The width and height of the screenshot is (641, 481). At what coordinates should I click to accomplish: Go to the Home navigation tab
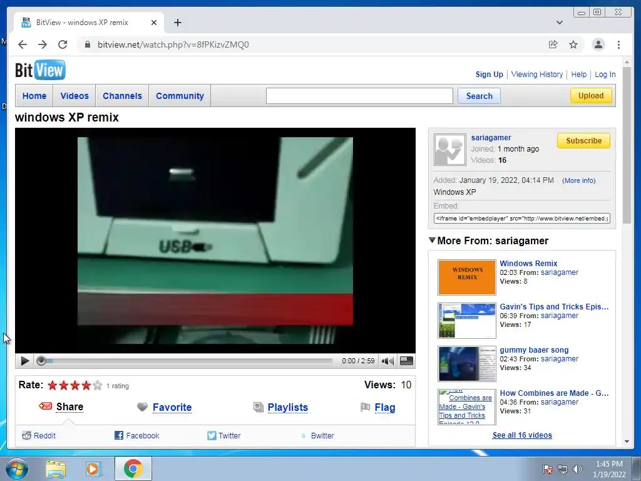coord(34,96)
